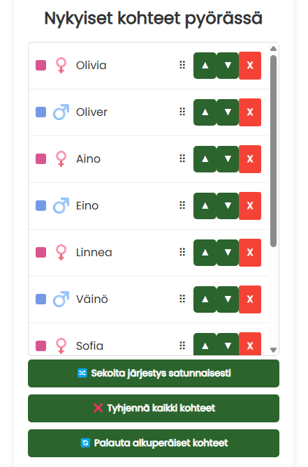Screen dimensions: 308x467
Task: Click Palauta alkuperäiset kohteet button
Action: point(154,443)
